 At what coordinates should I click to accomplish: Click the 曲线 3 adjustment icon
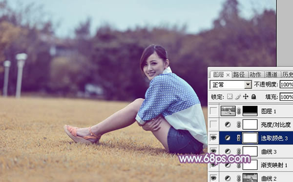tap(228, 151)
